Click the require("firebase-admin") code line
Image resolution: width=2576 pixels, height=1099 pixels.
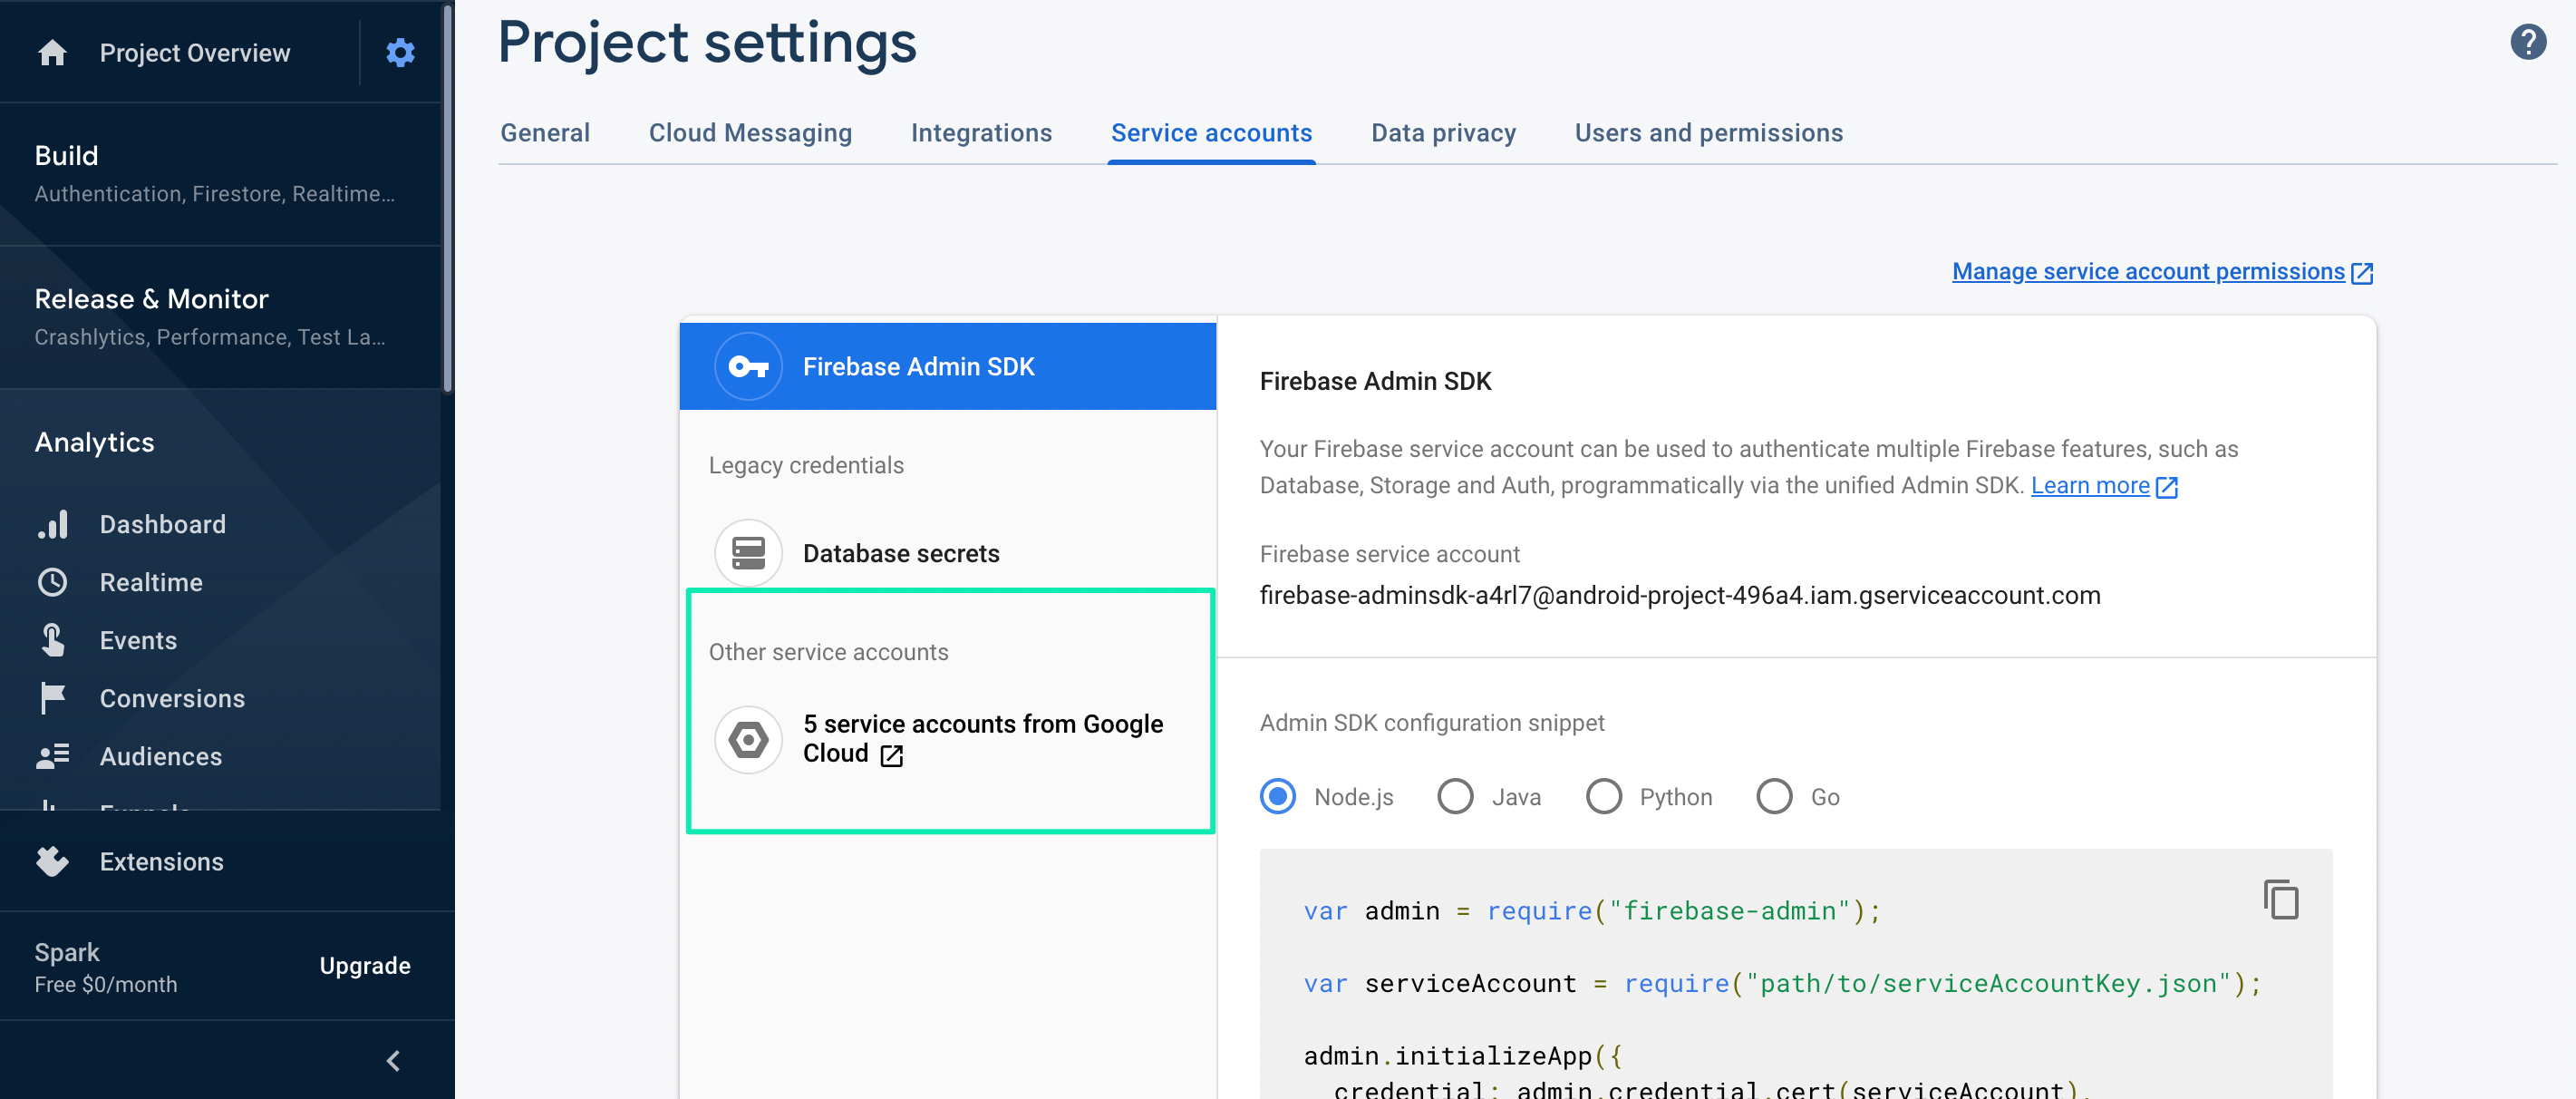coord(1592,911)
